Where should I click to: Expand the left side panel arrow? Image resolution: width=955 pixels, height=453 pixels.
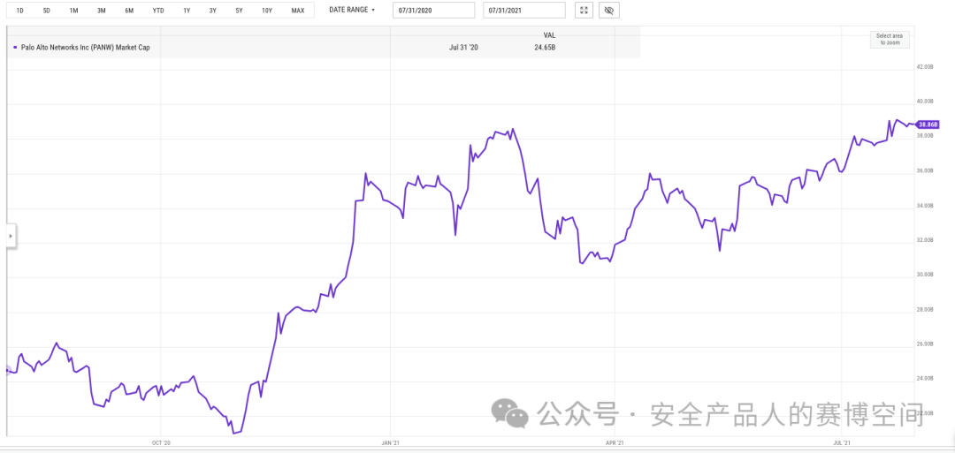(x=11, y=235)
